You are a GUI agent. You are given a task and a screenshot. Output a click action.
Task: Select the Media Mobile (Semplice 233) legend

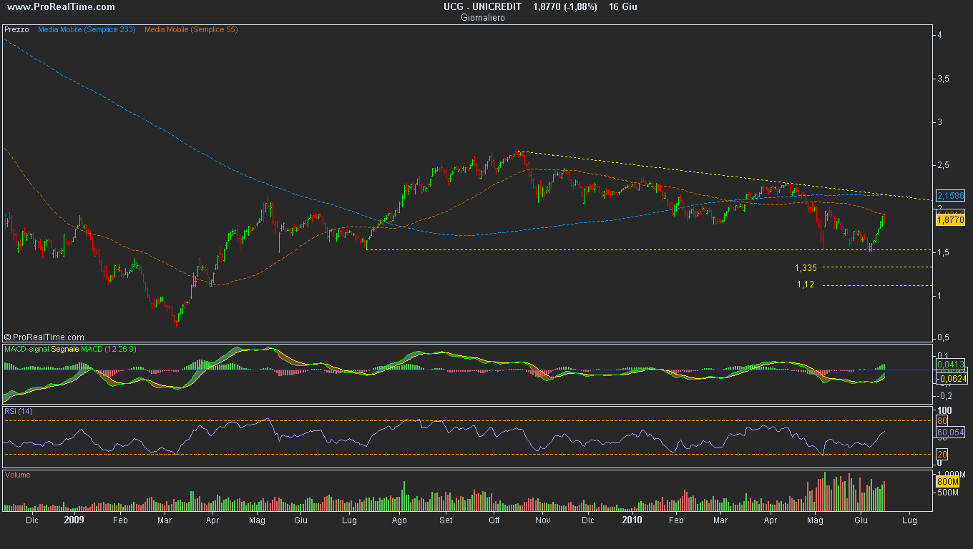[87, 30]
